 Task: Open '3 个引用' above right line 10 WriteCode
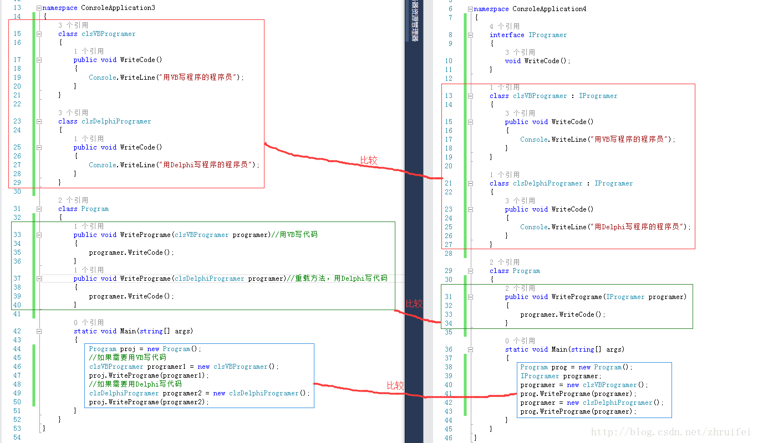point(520,52)
